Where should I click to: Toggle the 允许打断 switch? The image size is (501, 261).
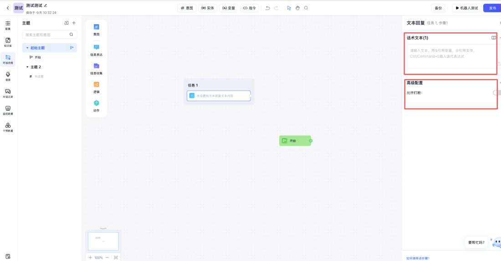tap(497, 92)
